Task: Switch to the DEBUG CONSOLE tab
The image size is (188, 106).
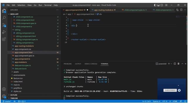Action: pyautogui.click(x=91, y=64)
